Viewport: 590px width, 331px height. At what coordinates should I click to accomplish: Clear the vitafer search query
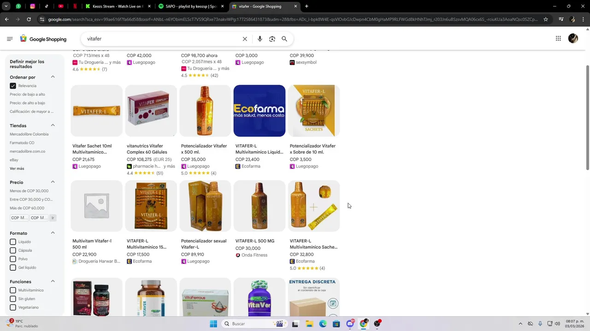point(245,39)
